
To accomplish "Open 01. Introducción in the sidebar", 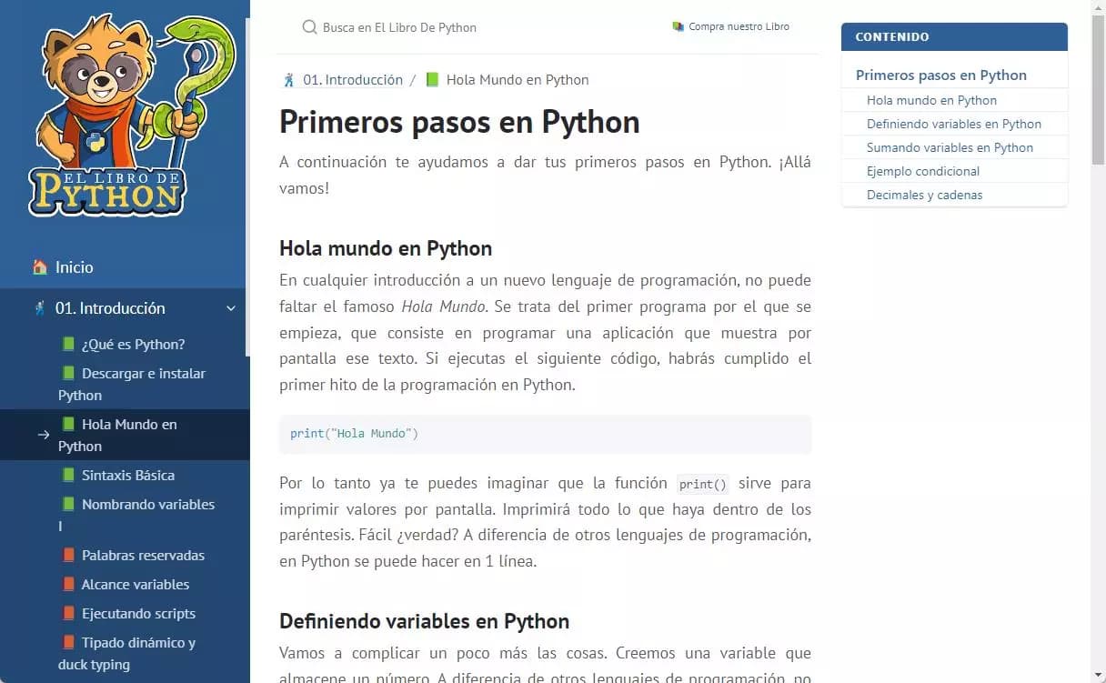I will (110, 308).
